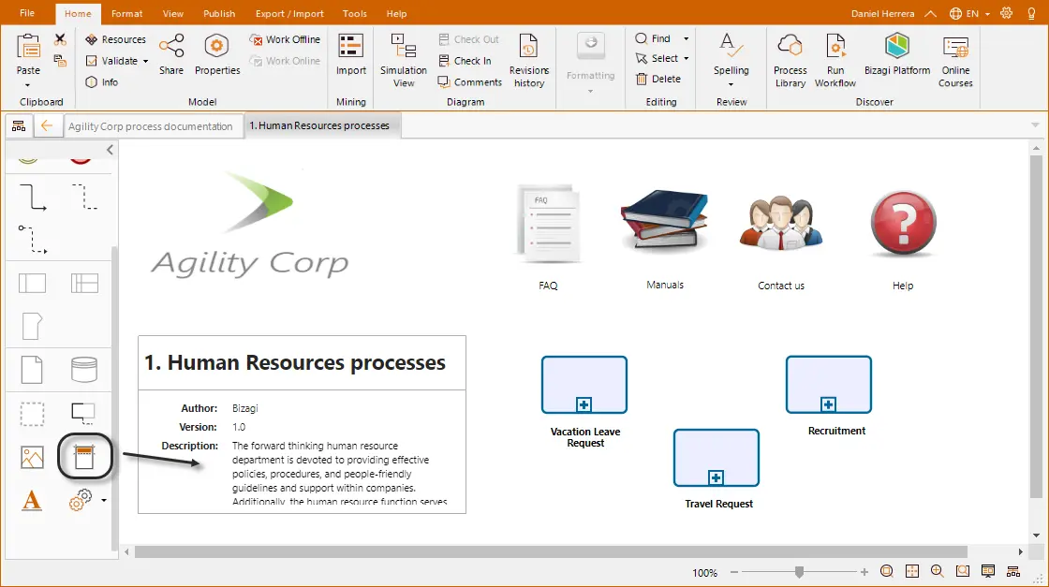
Task: Open the EN language dropdown
Action: 969,13
